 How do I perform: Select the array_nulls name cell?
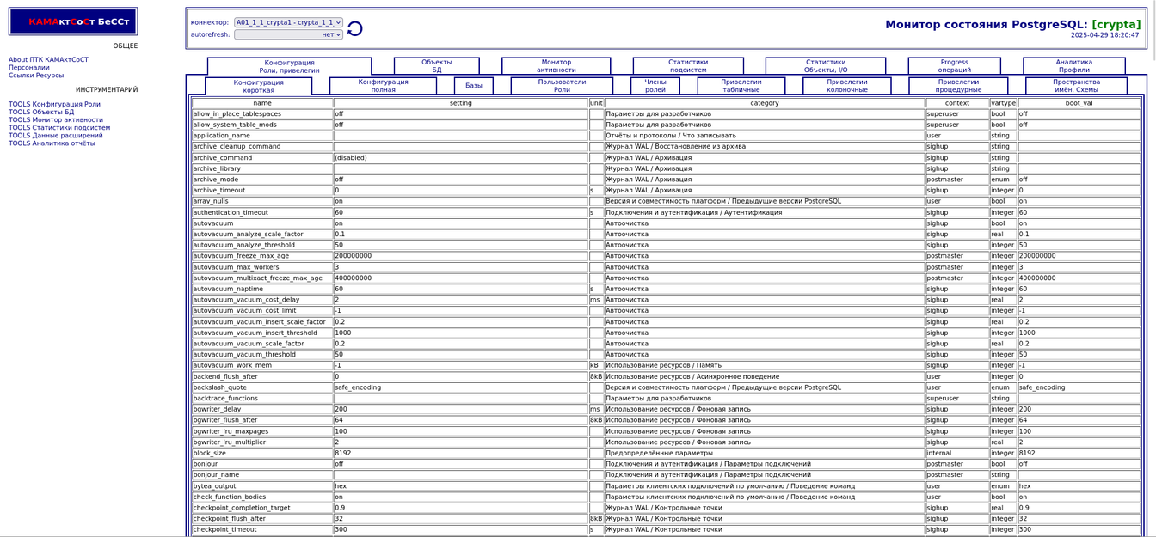tap(262, 202)
